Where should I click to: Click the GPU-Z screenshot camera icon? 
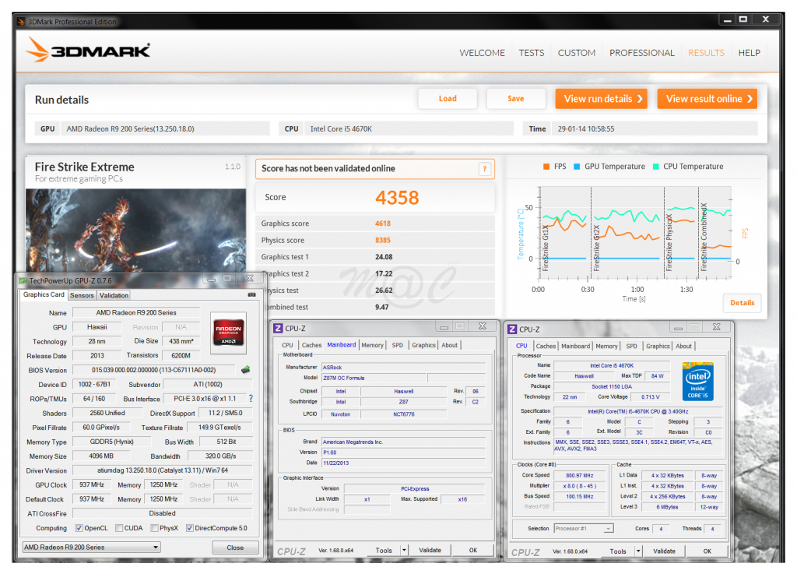pyautogui.click(x=251, y=295)
